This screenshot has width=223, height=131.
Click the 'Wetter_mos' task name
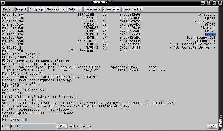click(x=205, y=21)
